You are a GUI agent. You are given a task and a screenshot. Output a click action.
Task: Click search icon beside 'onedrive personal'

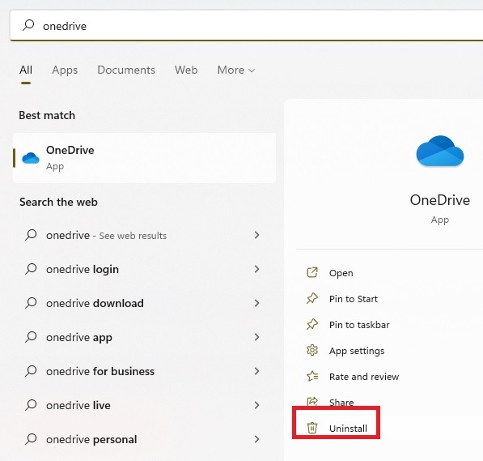[x=31, y=439]
